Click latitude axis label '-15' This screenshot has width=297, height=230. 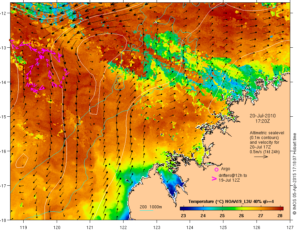4,116
